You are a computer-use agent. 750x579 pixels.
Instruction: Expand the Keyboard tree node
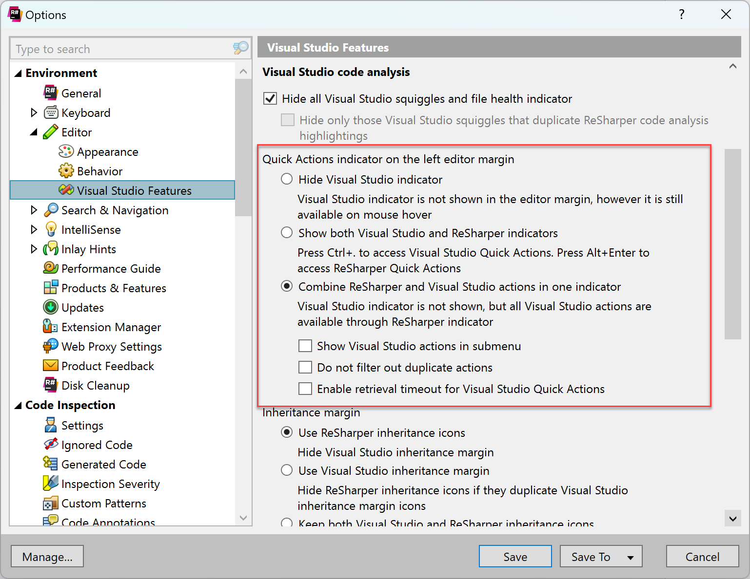point(34,112)
